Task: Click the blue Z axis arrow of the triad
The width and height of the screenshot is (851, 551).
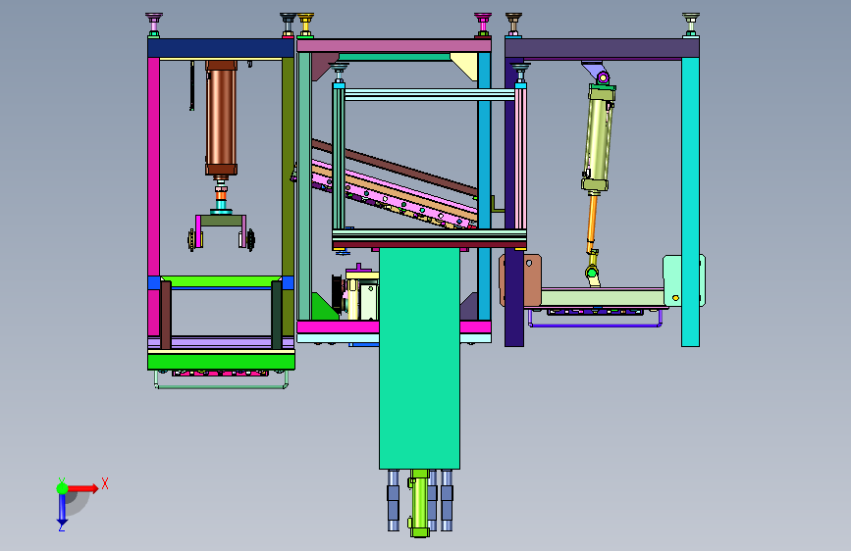Action: (62, 510)
